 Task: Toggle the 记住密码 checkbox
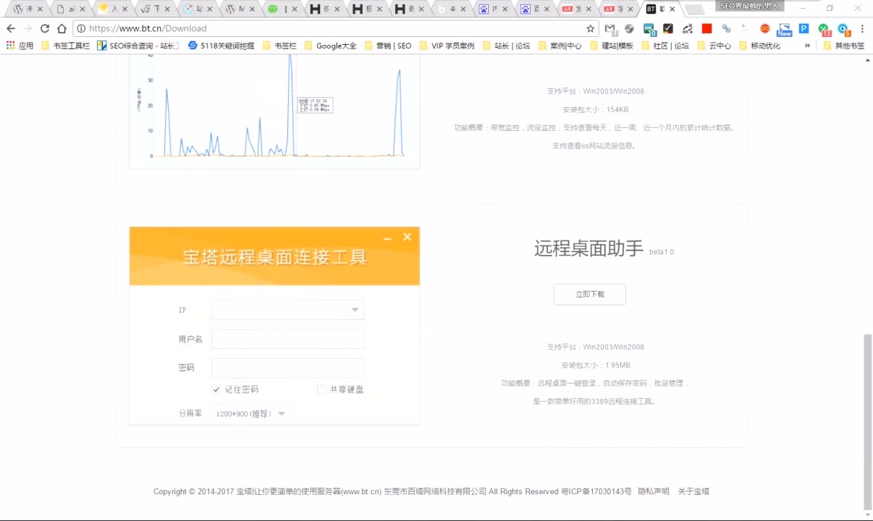pyautogui.click(x=216, y=389)
